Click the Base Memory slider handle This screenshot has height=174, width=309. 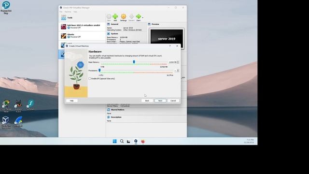pyautogui.click(x=134, y=62)
